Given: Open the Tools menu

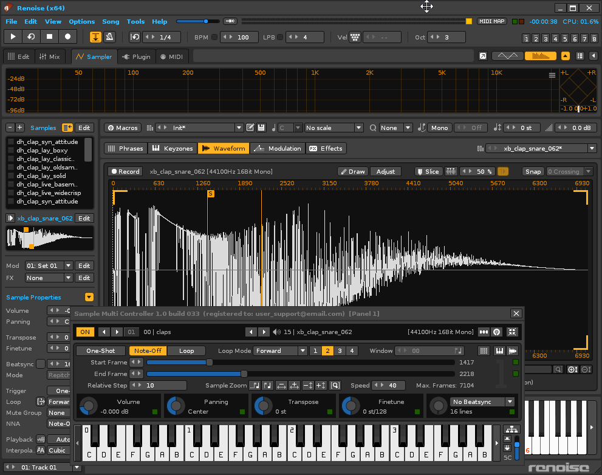Looking at the screenshot, I should click(135, 21).
